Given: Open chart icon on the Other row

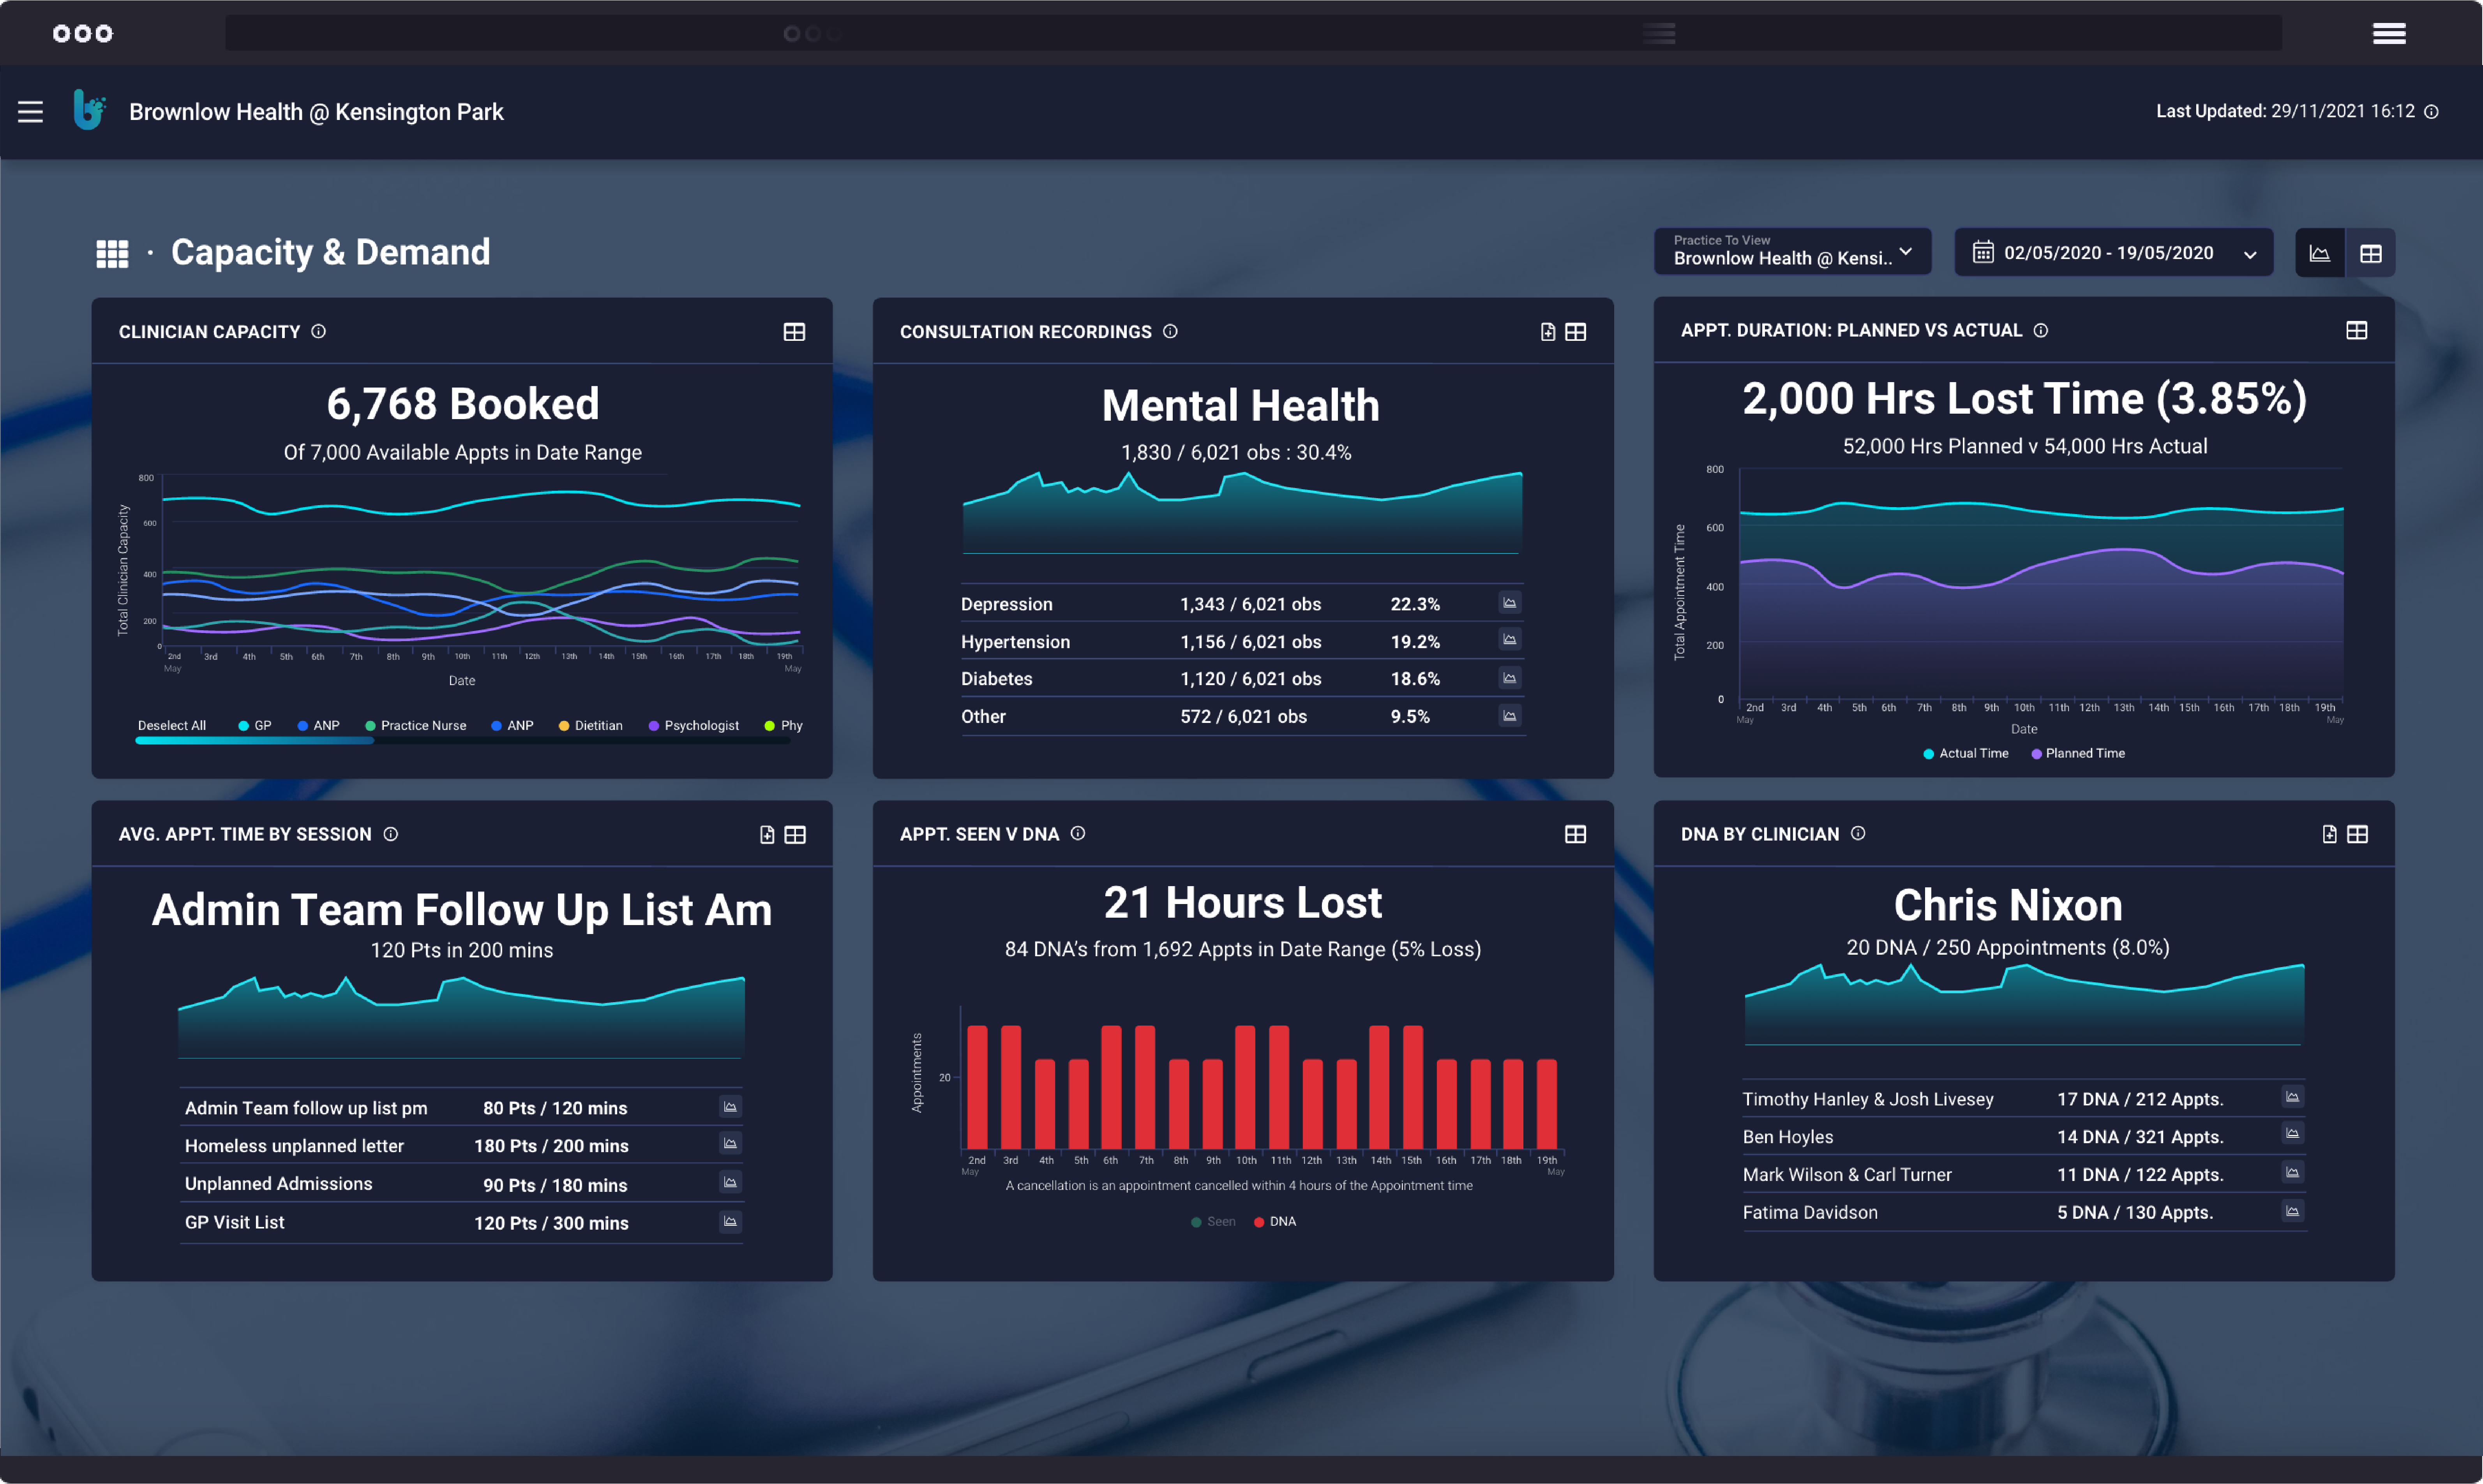Looking at the screenshot, I should [x=1510, y=715].
